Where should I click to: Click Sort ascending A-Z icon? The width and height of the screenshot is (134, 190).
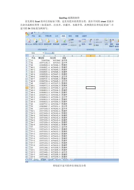[x=80, y=41]
